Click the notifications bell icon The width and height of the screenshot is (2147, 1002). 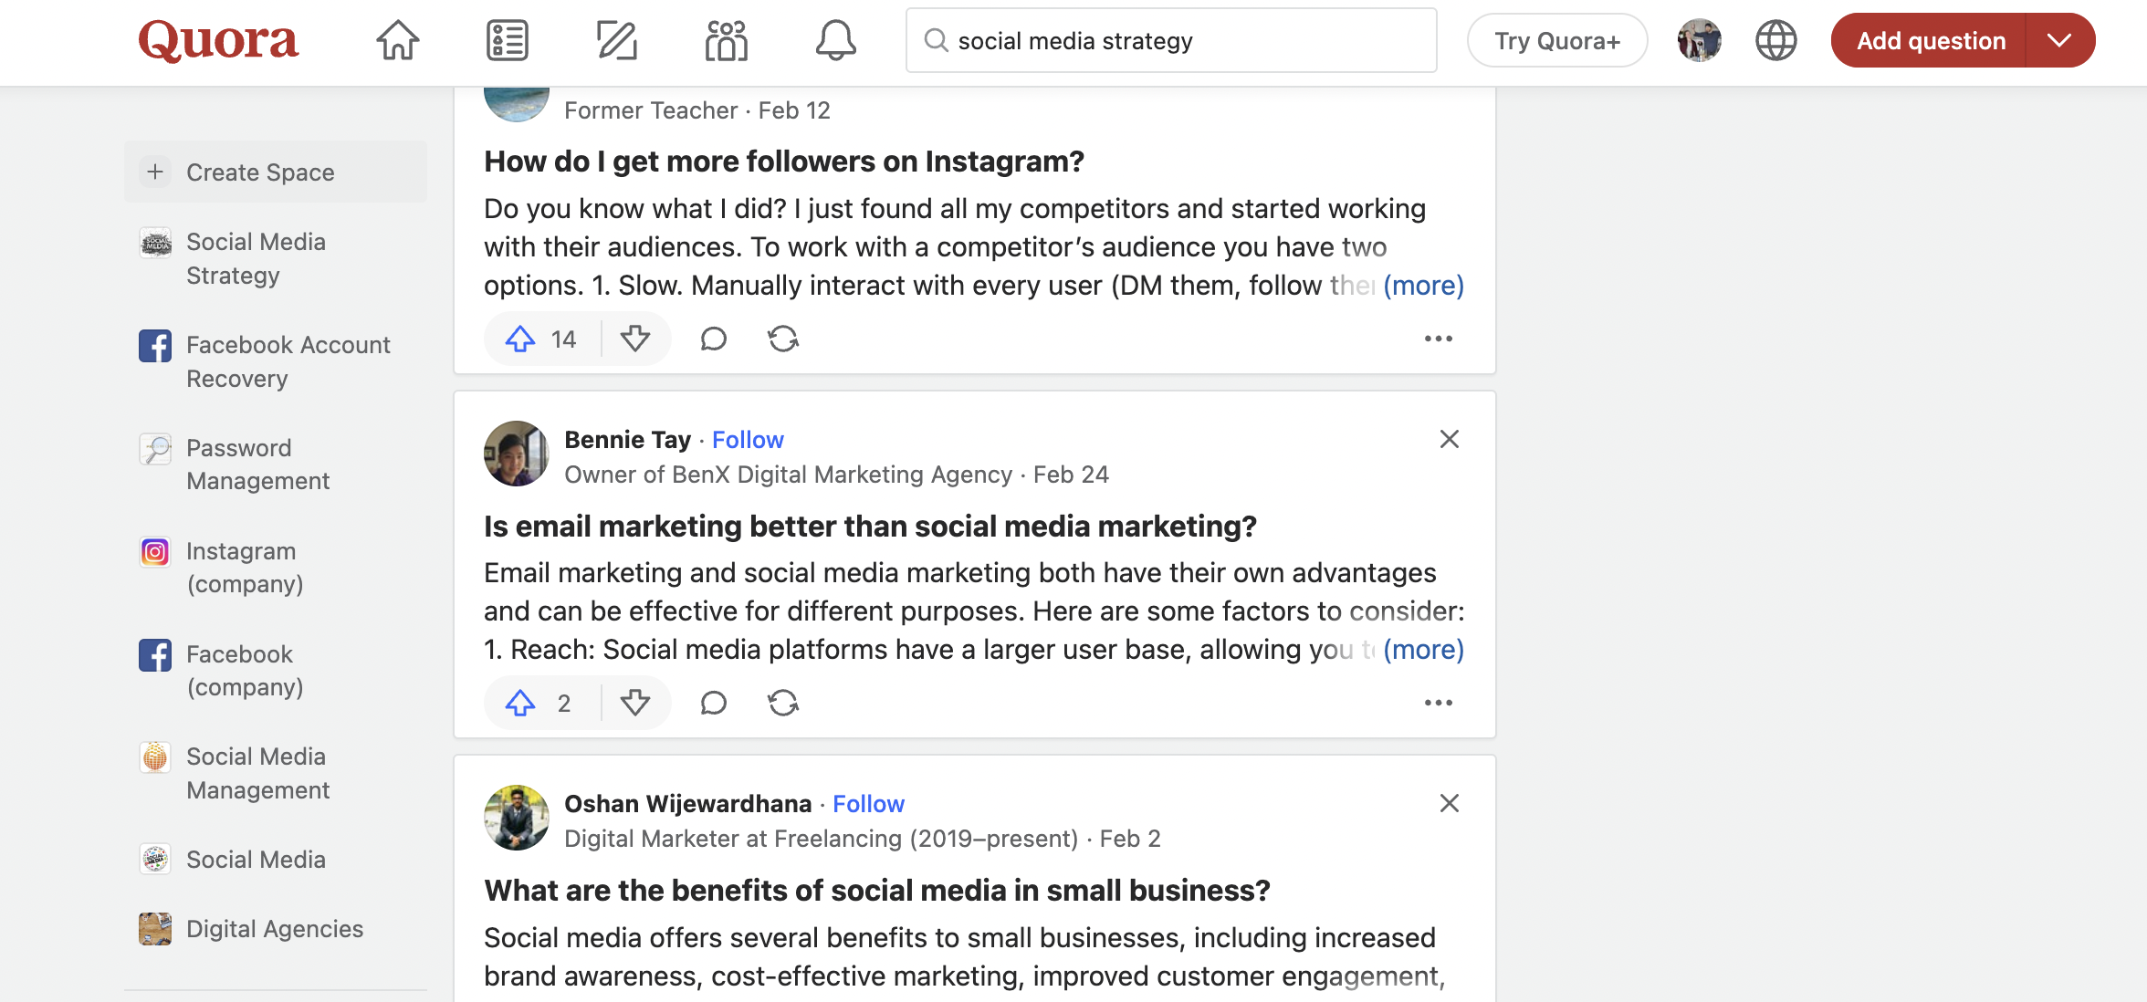coord(834,40)
